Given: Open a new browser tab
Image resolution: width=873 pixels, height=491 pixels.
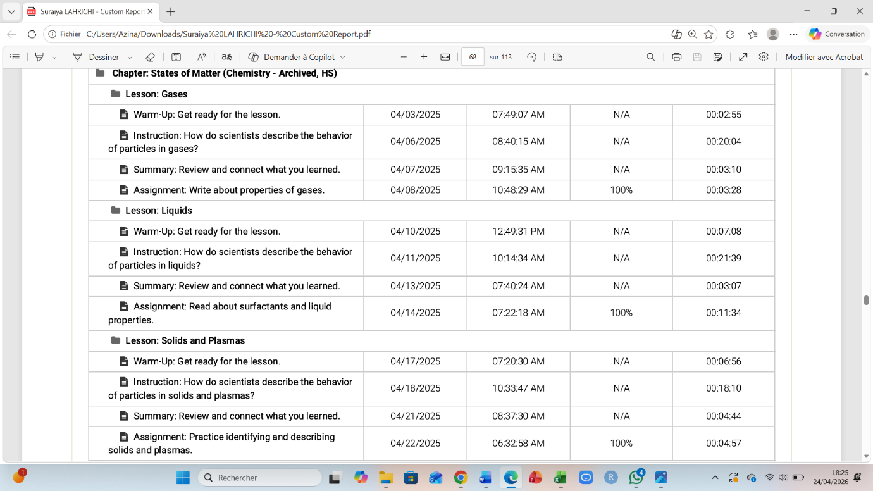Looking at the screenshot, I should pos(171,11).
